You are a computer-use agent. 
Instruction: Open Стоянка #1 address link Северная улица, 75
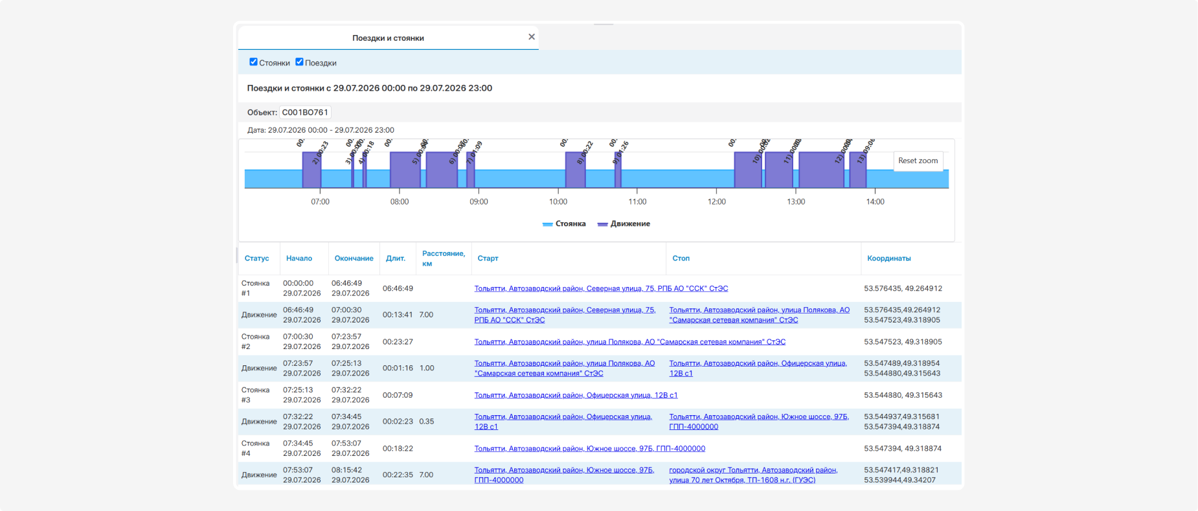click(x=601, y=288)
